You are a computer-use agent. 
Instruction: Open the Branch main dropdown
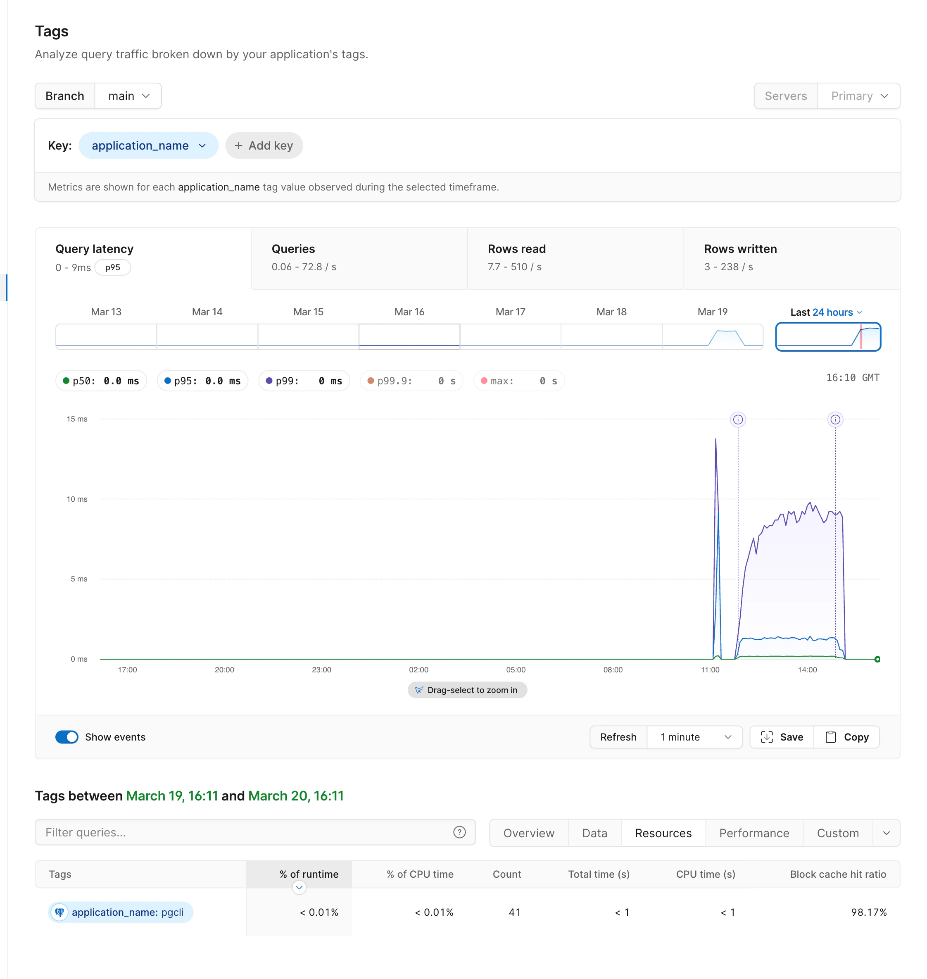click(128, 96)
